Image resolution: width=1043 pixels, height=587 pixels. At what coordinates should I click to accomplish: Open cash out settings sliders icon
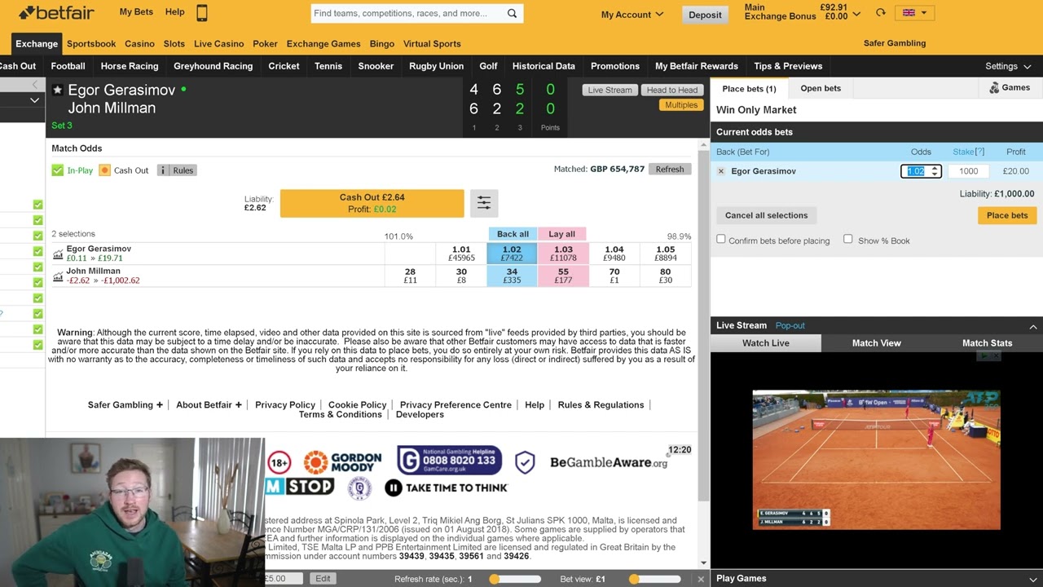click(x=483, y=203)
